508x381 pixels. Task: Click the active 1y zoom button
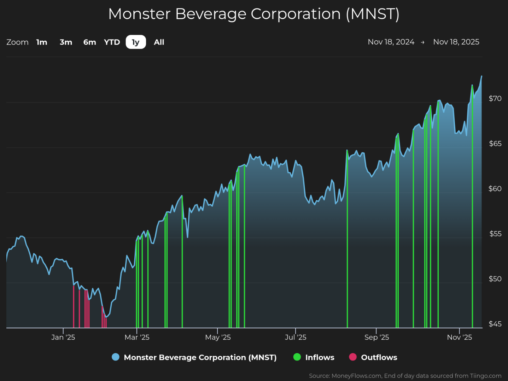point(136,42)
